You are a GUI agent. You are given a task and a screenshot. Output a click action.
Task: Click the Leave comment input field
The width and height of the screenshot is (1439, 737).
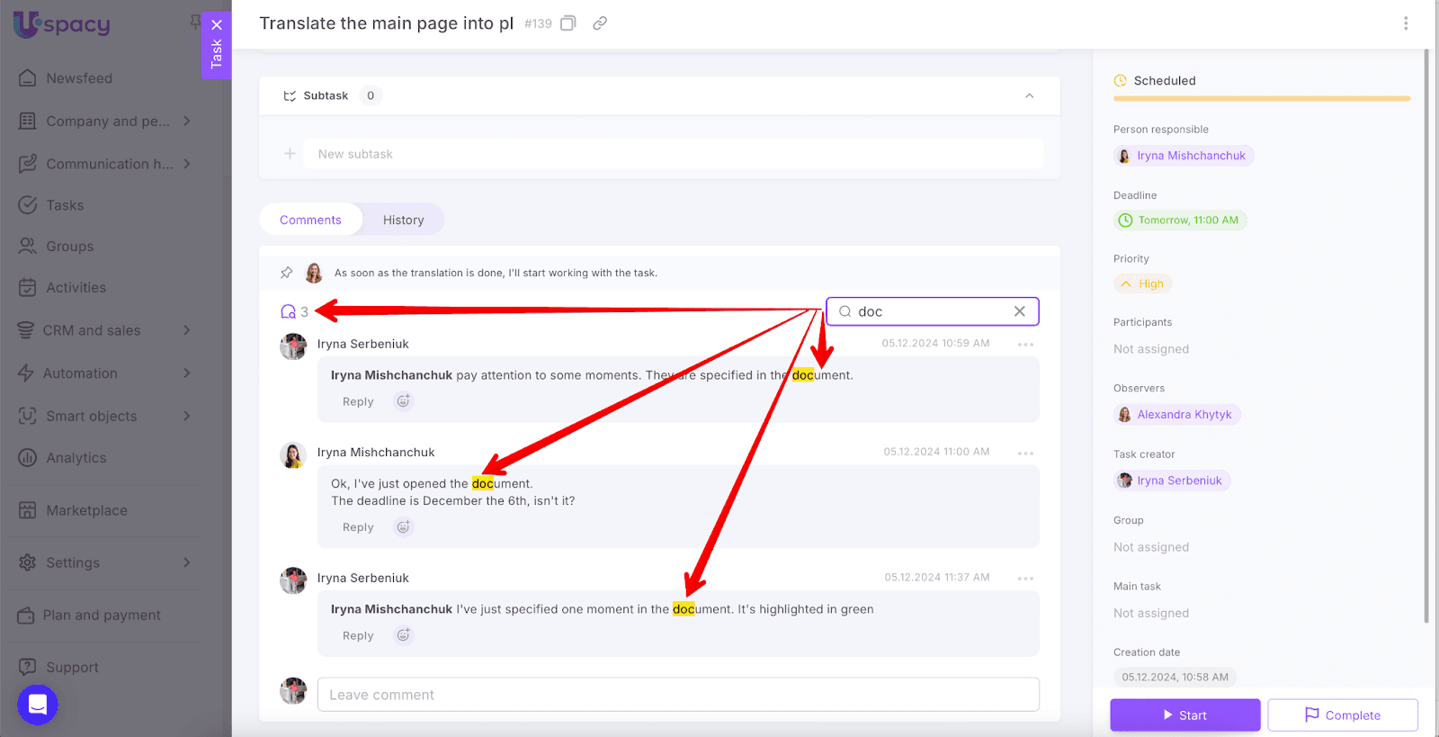[678, 695]
